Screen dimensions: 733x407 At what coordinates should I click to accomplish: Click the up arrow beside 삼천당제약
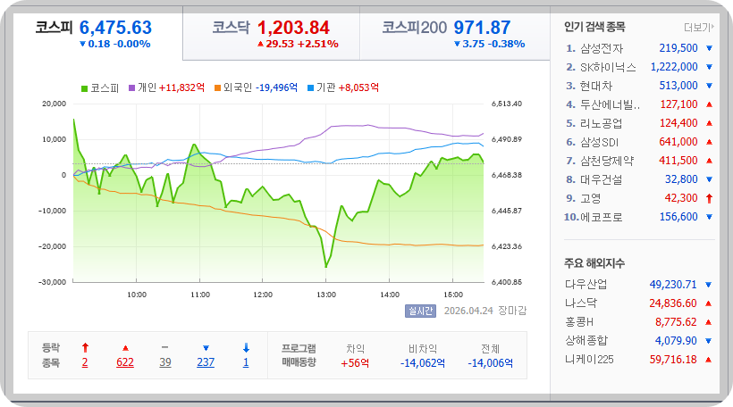tap(709, 160)
